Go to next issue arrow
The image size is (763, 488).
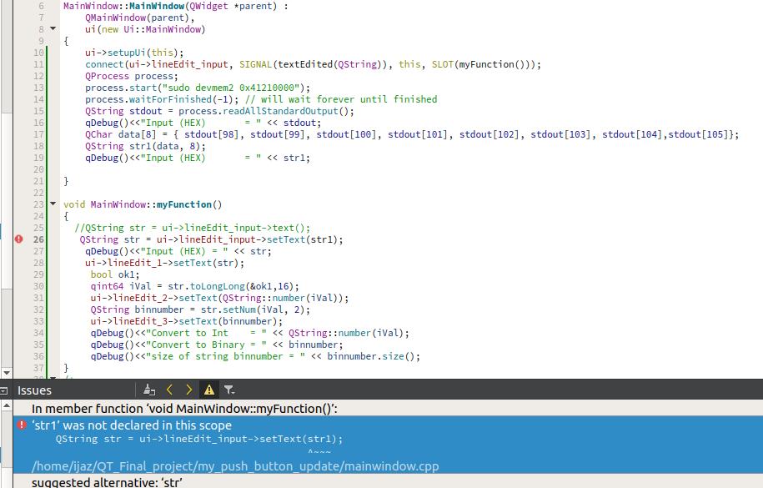pos(188,390)
